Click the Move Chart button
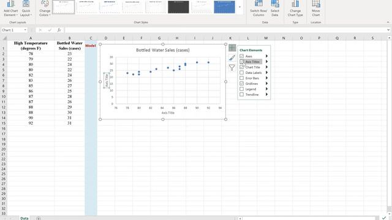 (316, 9)
